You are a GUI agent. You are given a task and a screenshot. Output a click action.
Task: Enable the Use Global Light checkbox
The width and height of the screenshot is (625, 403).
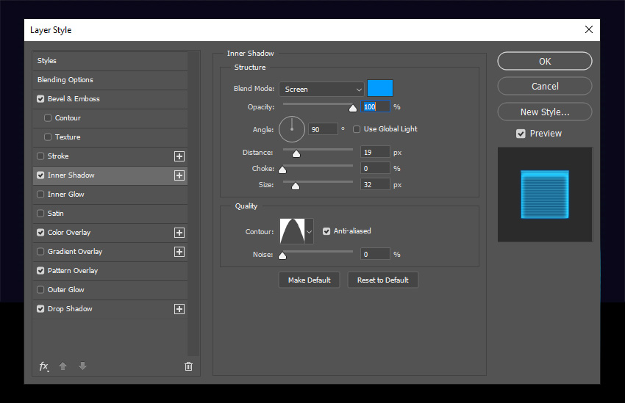point(357,129)
